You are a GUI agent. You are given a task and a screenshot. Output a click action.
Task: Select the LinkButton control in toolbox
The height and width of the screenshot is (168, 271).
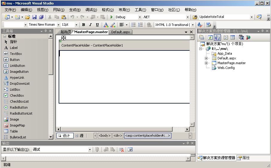(17, 66)
